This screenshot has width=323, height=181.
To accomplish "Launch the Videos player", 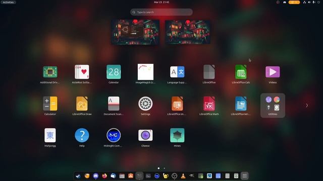I will [x=273, y=72].
